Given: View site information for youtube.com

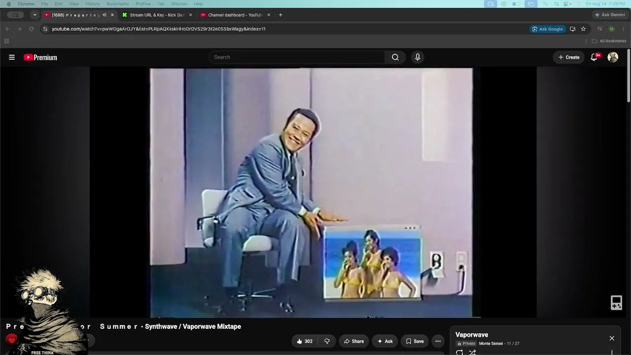Looking at the screenshot, I should (x=45, y=29).
